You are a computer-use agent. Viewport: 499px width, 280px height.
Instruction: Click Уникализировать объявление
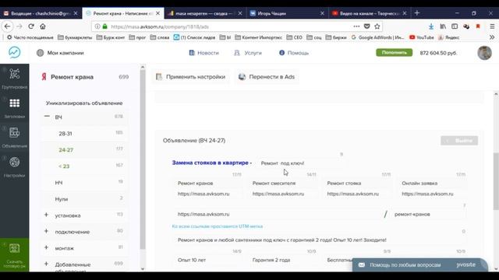84,103
